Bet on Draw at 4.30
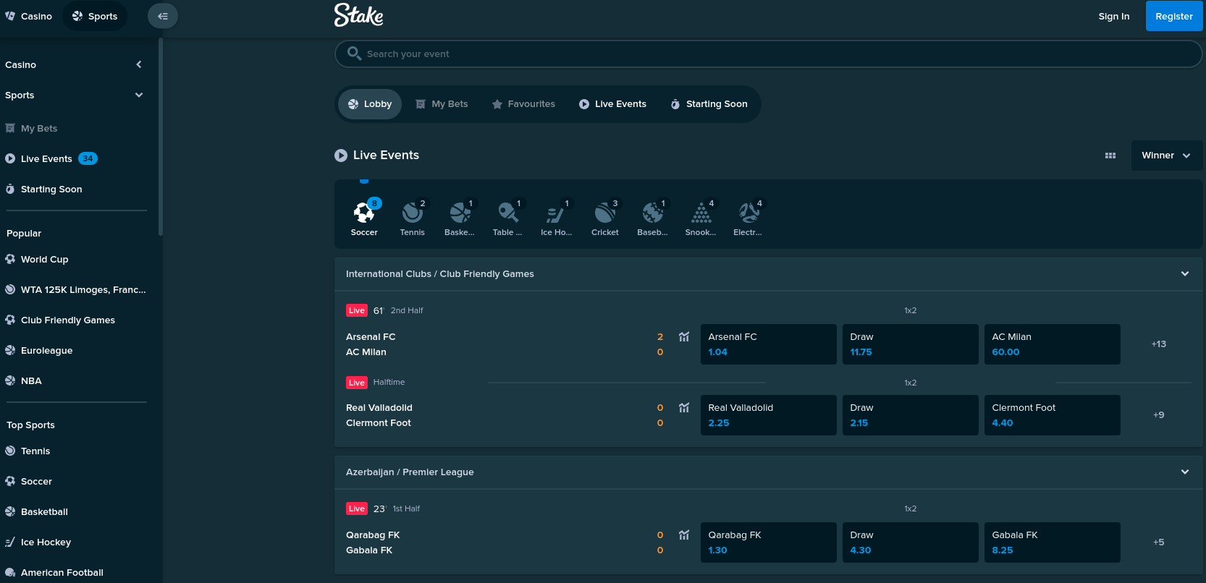 coord(911,542)
